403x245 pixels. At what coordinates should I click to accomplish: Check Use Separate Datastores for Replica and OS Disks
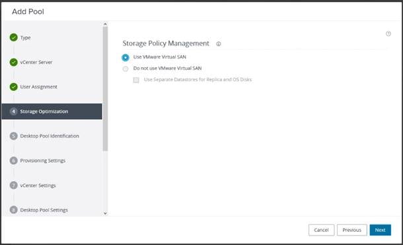coord(136,80)
